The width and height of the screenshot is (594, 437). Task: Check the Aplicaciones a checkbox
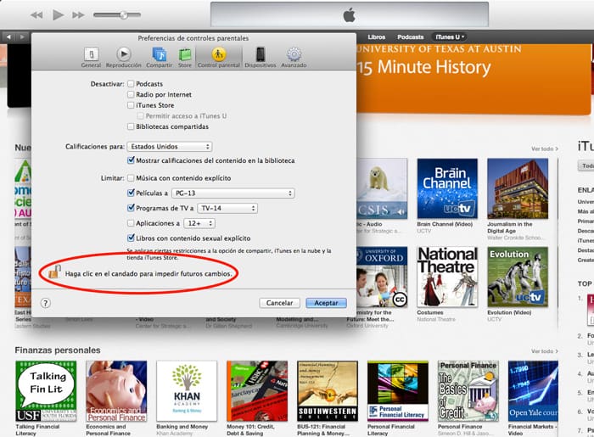point(131,223)
